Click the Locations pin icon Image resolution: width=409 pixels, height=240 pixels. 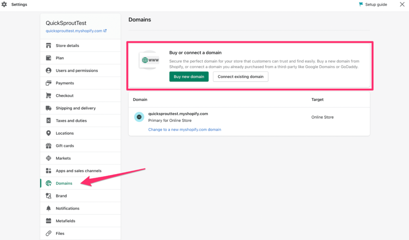point(48,133)
